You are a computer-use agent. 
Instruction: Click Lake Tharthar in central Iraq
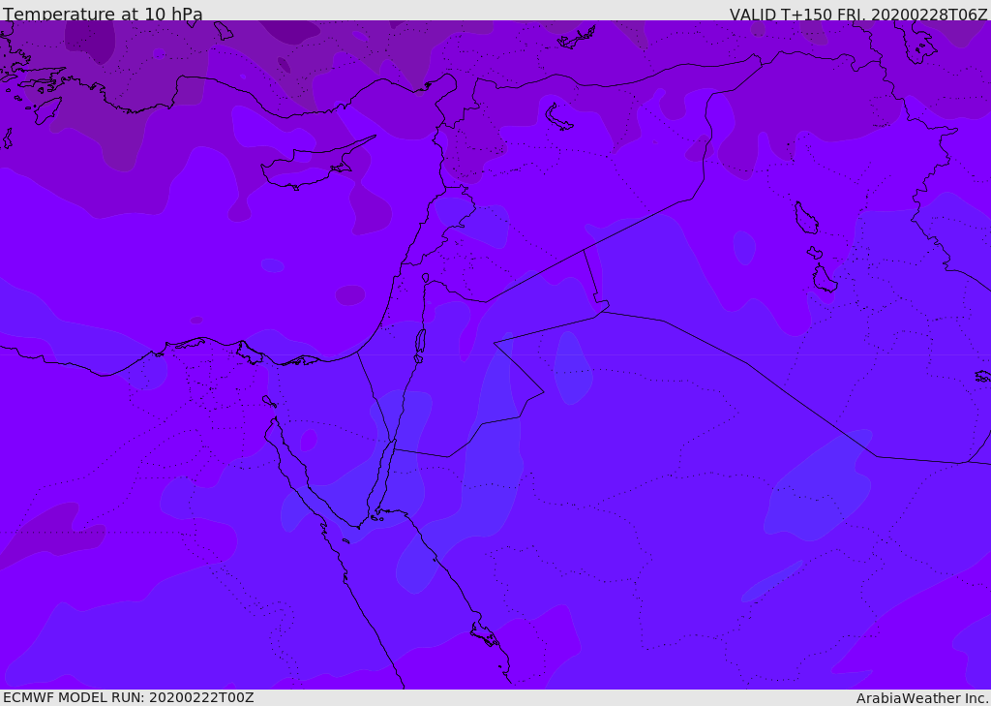805,218
